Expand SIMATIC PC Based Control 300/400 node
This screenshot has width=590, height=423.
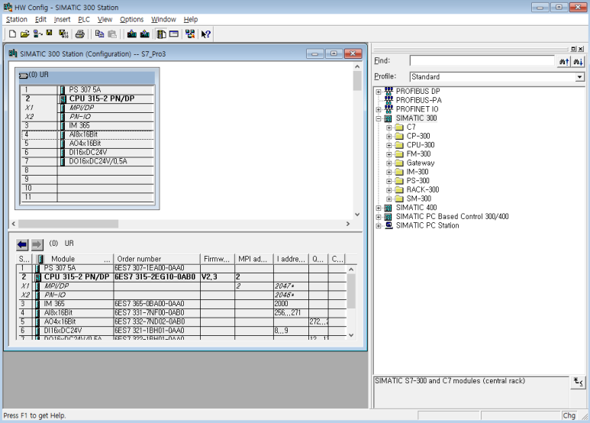379,217
